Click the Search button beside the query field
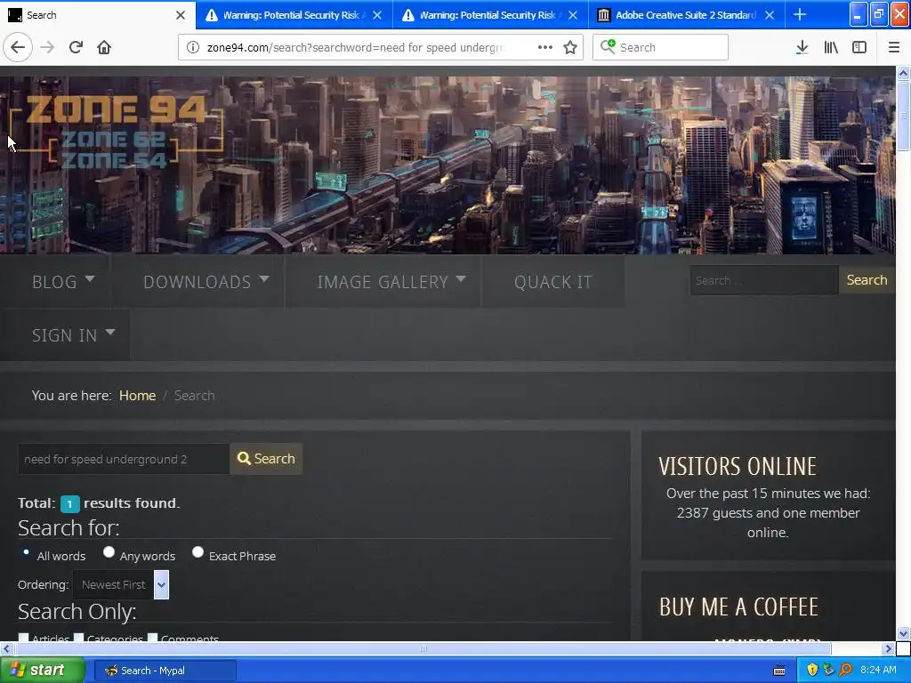This screenshot has height=683, width=911. point(266,459)
